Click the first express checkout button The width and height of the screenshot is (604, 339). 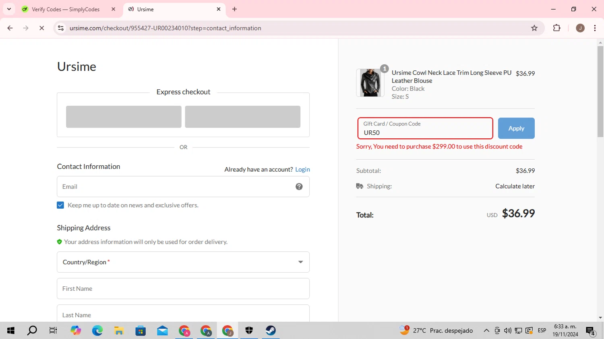pyautogui.click(x=124, y=117)
